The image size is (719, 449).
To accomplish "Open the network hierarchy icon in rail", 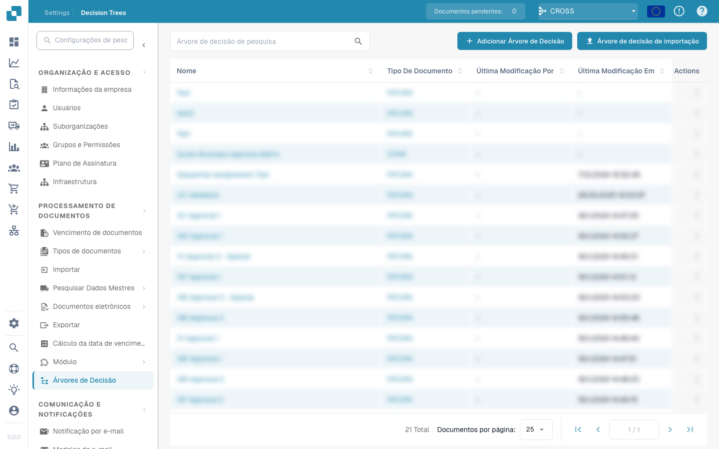I will click(x=14, y=230).
